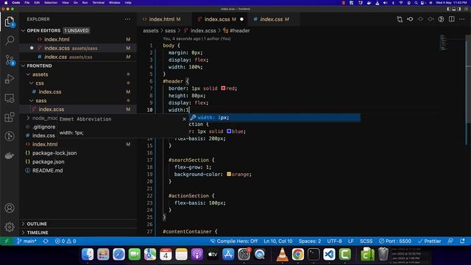Click the minimap at editor's right edge

(444, 43)
